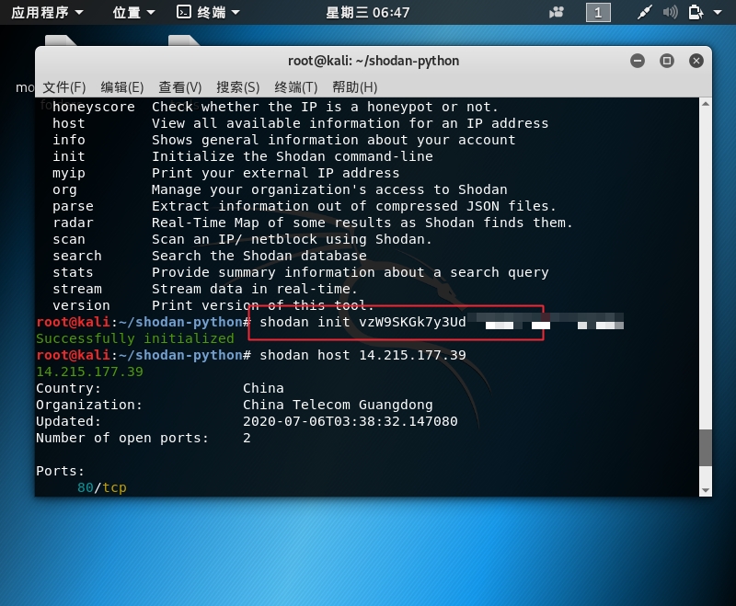Image resolution: width=736 pixels, height=606 pixels.
Task: Click the scrollbar up arrow
Action: [706, 104]
